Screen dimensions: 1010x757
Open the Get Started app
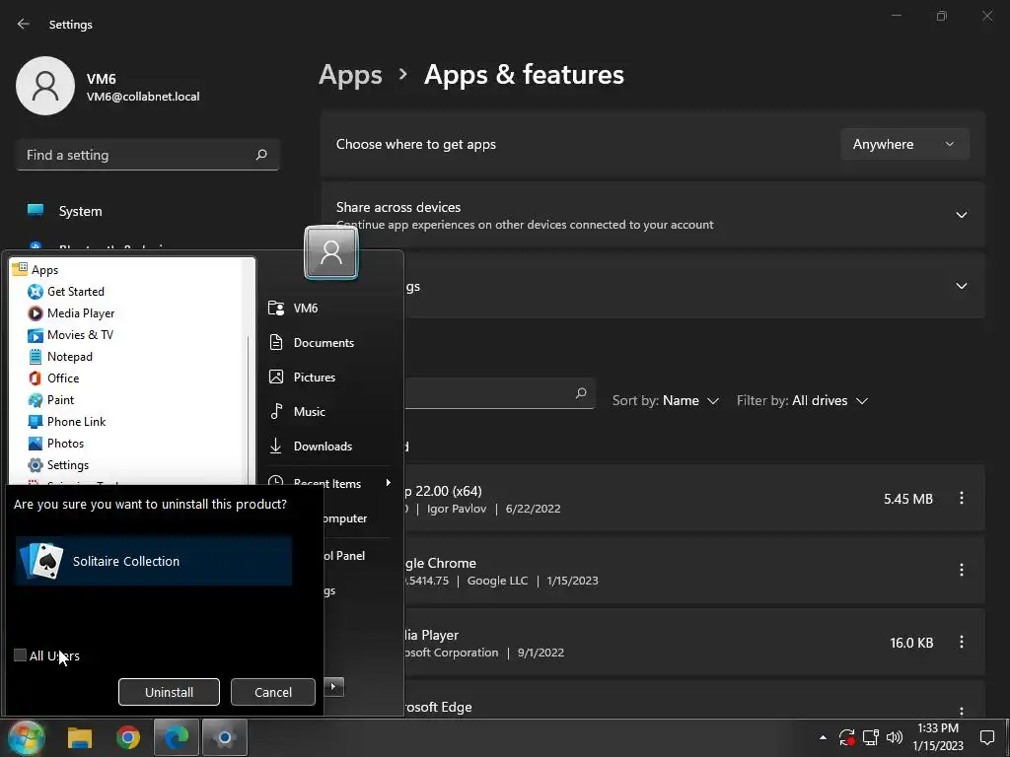[x=75, y=292]
